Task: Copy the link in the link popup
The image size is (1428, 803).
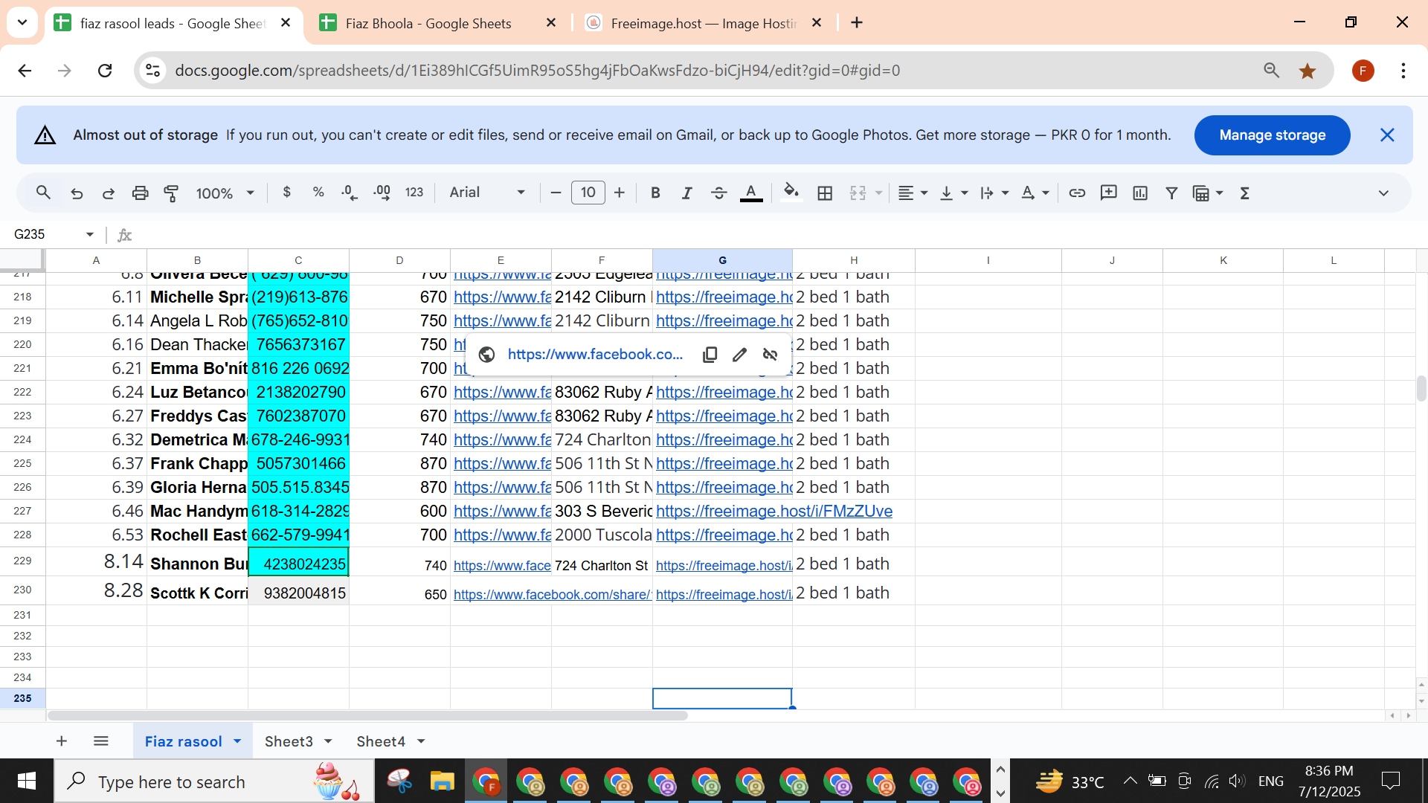Action: 710,355
